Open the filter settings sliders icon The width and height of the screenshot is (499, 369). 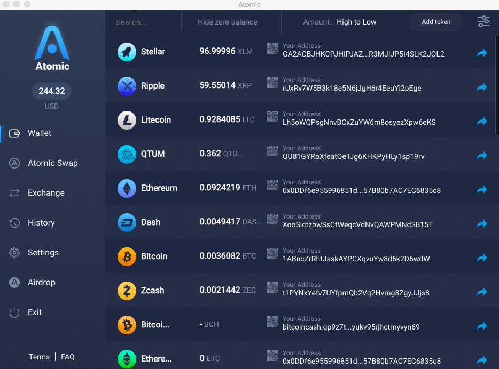(484, 21)
